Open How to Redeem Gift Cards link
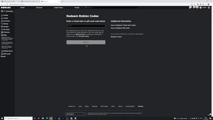 tap(120, 28)
